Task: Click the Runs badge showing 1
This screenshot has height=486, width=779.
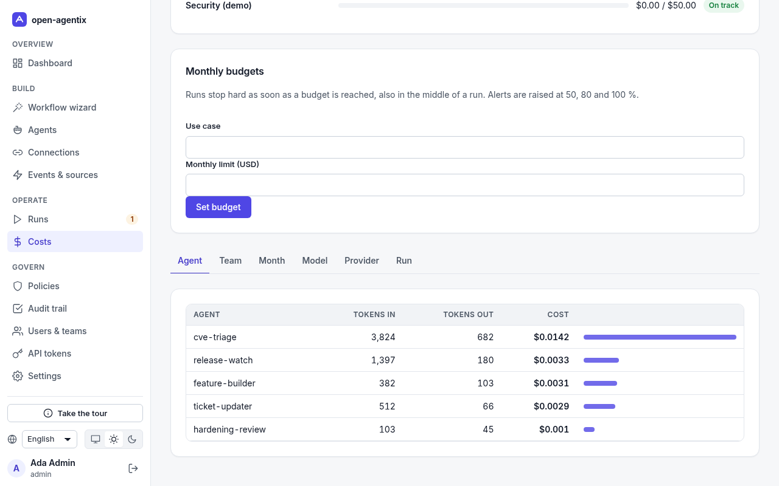Action: click(132, 219)
